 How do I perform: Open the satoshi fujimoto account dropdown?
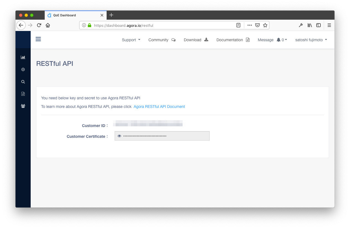coord(311,40)
